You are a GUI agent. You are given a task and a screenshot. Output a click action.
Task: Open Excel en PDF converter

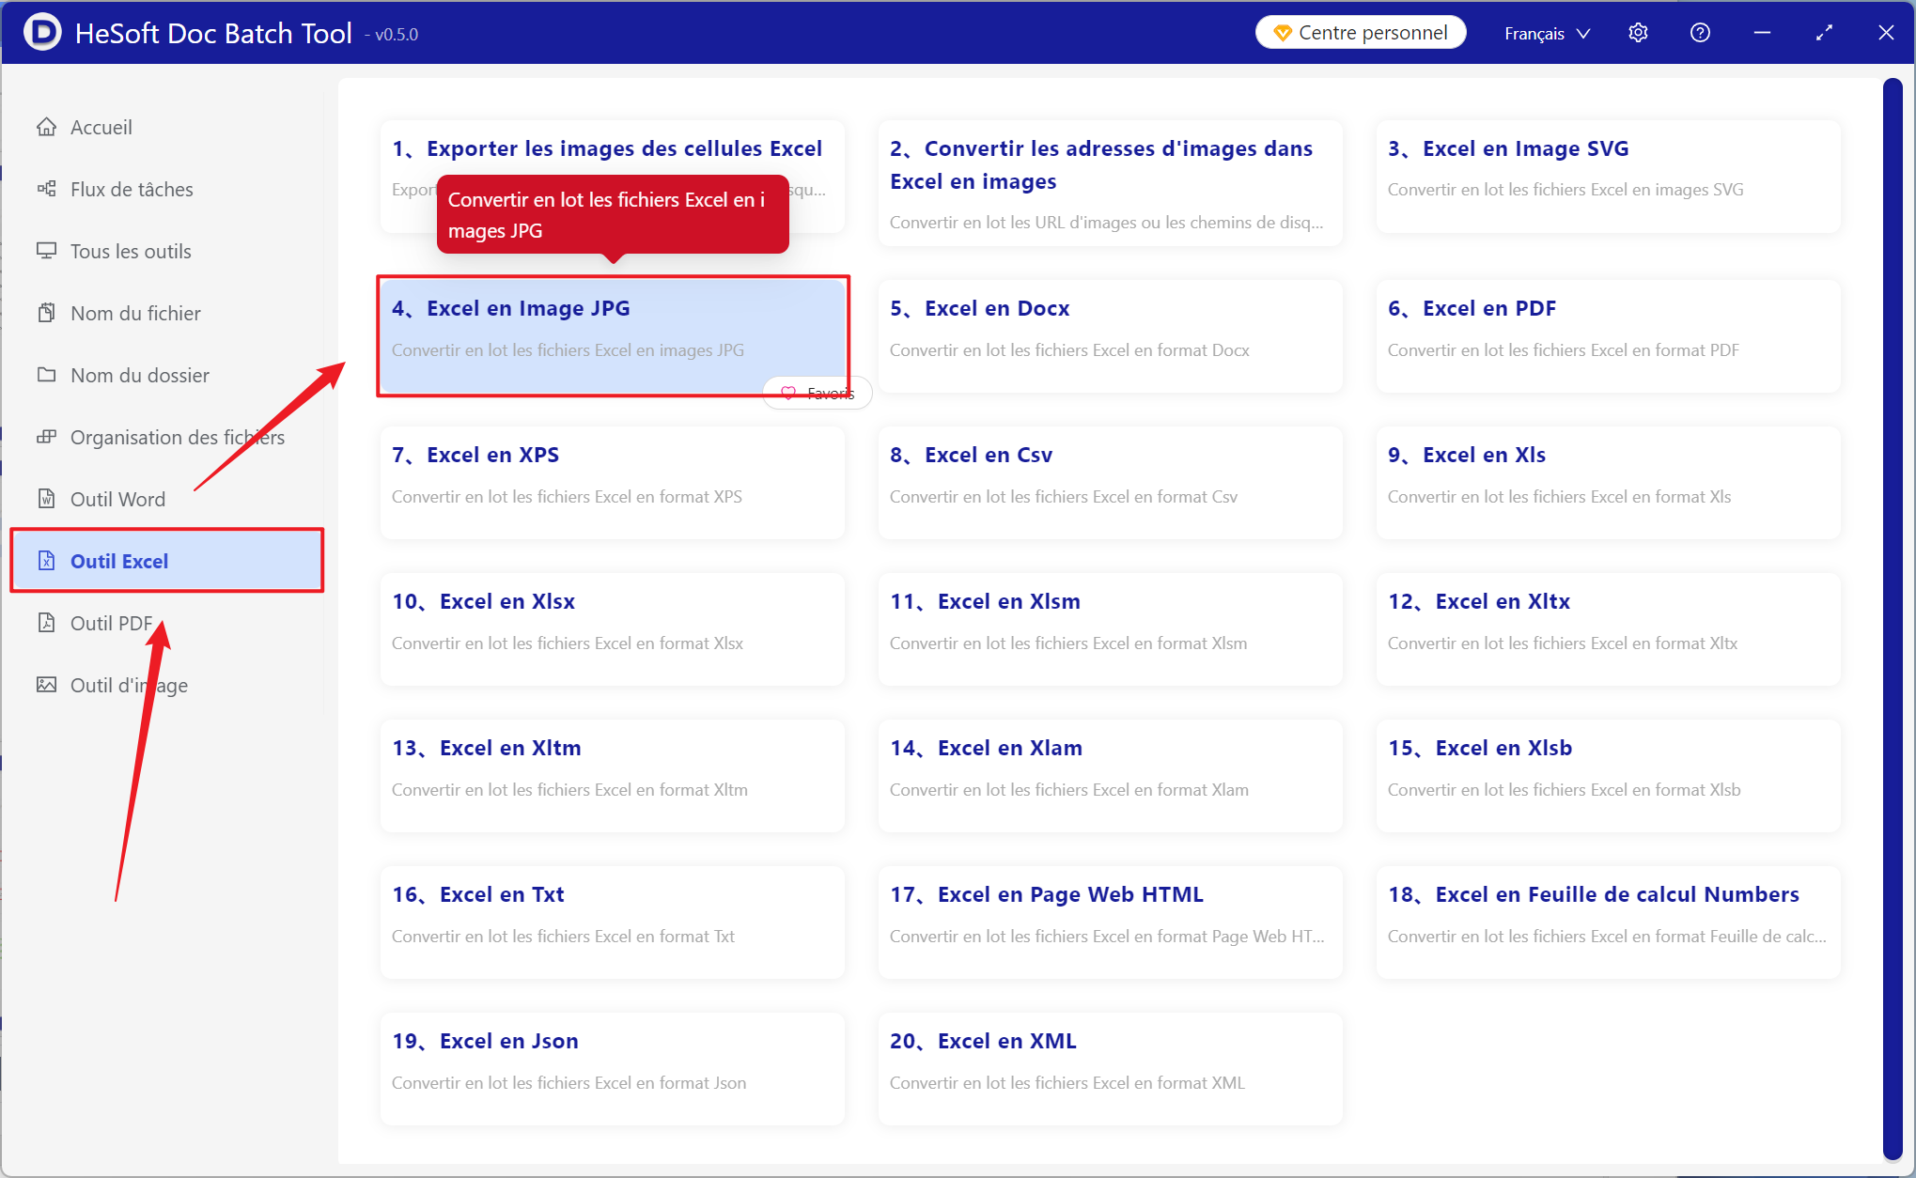click(x=1608, y=336)
